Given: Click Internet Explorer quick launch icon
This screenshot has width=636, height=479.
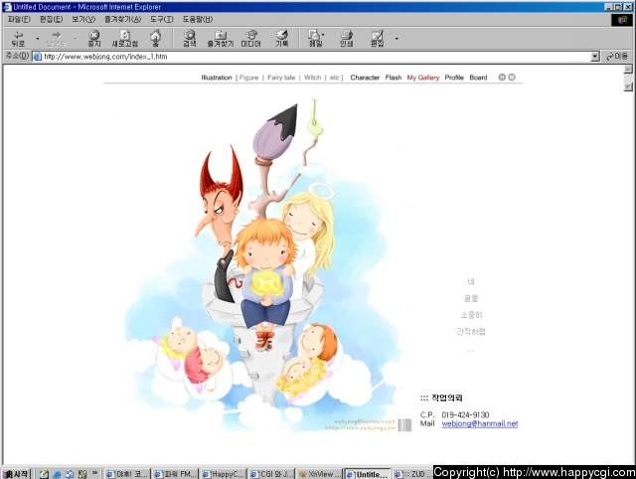Looking at the screenshot, I should coord(57,474).
